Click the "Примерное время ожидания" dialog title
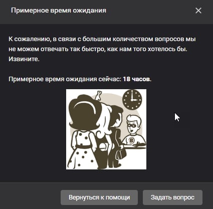 pyautogui.click(x=59, y=11)
